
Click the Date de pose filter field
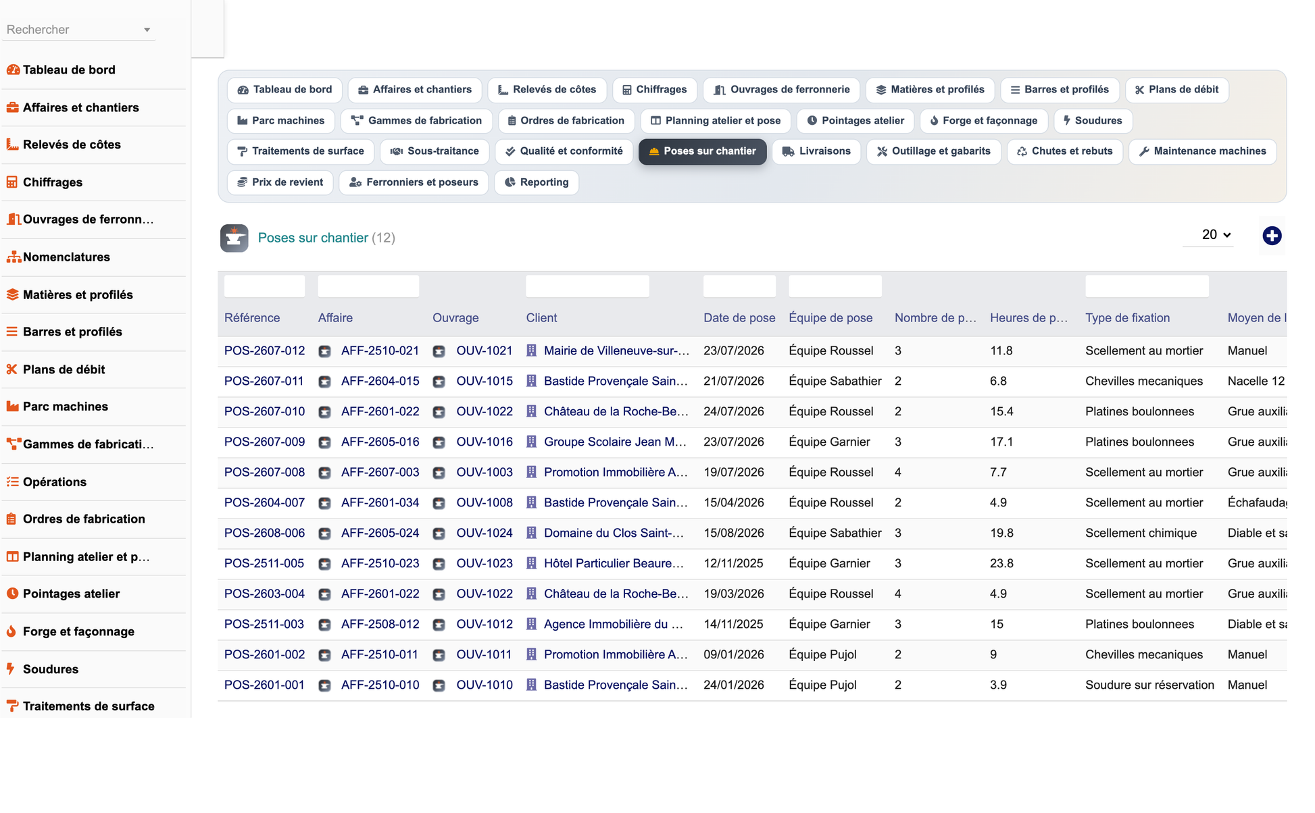pyautogui.click(x=739, y=286)
